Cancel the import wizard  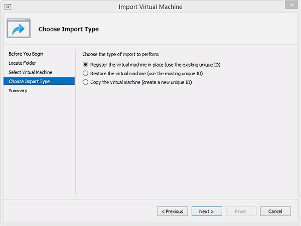tap(275, 211)
